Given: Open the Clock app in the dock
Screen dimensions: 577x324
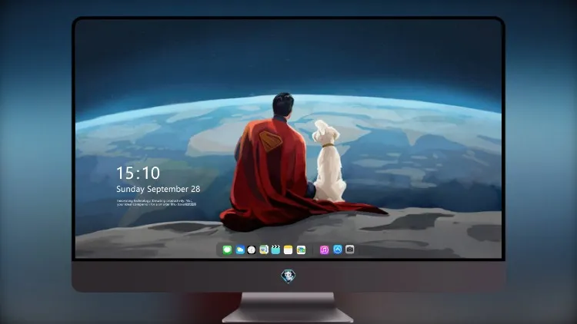Looking at the screenshot, I should [252, 250].
